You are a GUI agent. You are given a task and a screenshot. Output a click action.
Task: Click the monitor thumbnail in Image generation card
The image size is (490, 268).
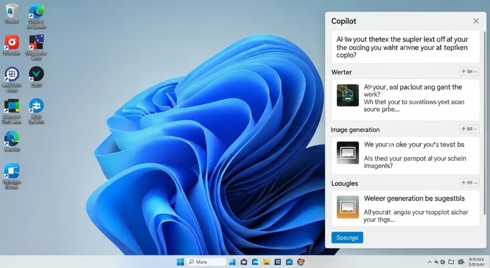[x=348, y=153]
